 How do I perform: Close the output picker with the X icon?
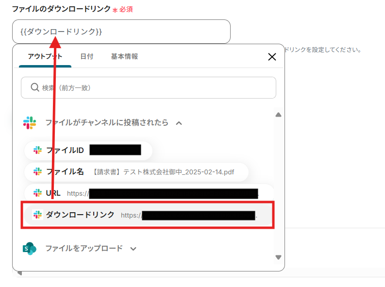(x=272, y=57)
